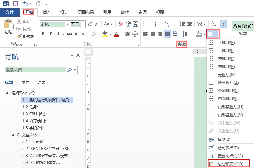Image resolution: width=254 pixels, height=168 pixels.
Task: Toggle justify alignment button
Action: click(167, 34)
